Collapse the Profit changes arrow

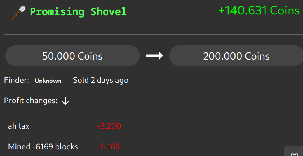coord(65,101)
